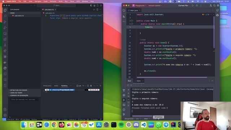Screen dimensions: 231x130
Task: Toggle the VS Code bottom panel layout button
Action: pos(95,5)
